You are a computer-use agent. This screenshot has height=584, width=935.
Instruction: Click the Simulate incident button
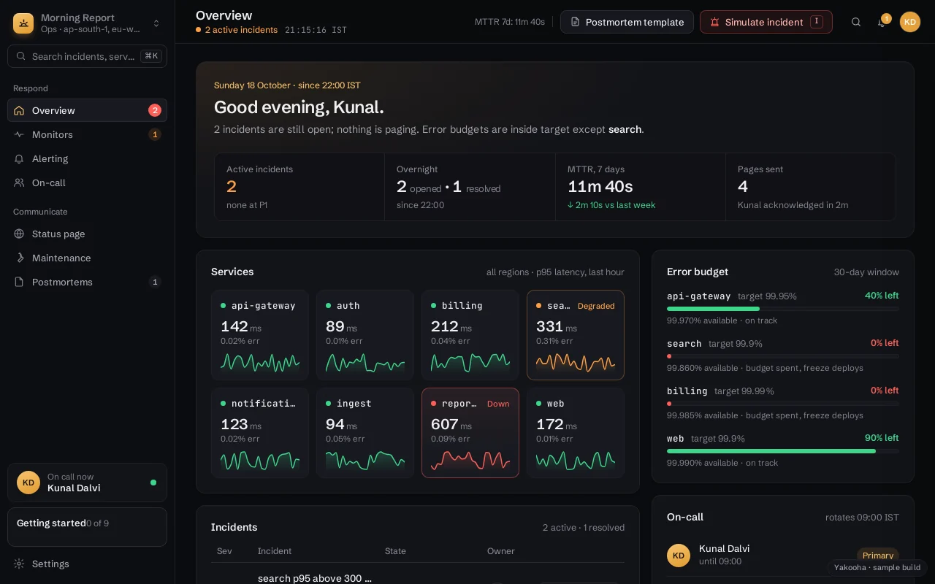pyautogui.click(x=766, y=22)
